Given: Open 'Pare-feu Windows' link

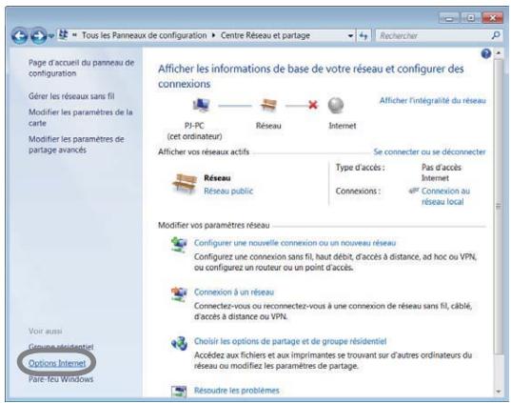Looking at the screenshot, I should pyautogui.click(x=61, y=379).
